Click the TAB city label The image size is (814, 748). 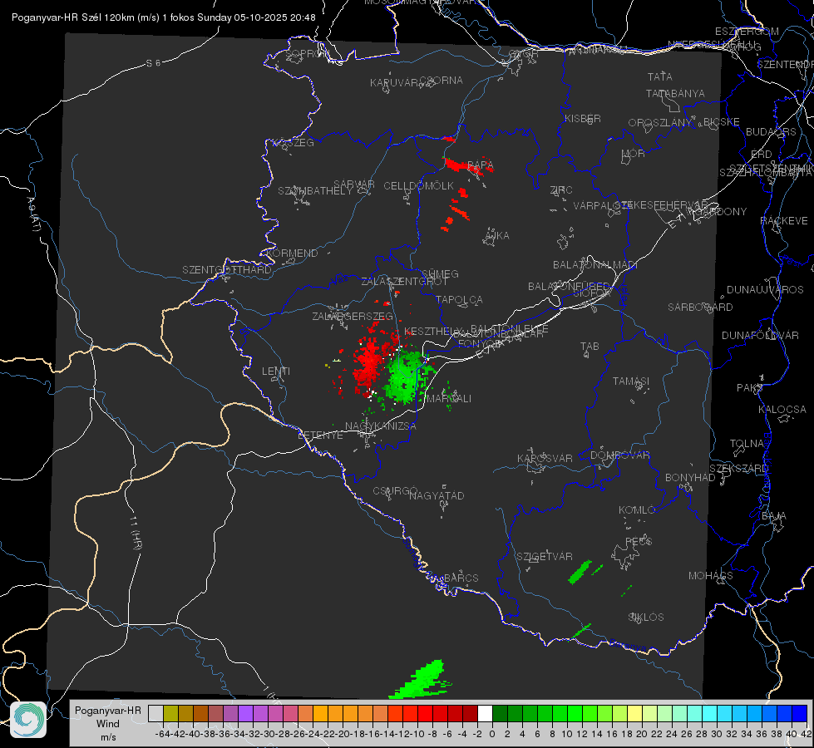590,347
